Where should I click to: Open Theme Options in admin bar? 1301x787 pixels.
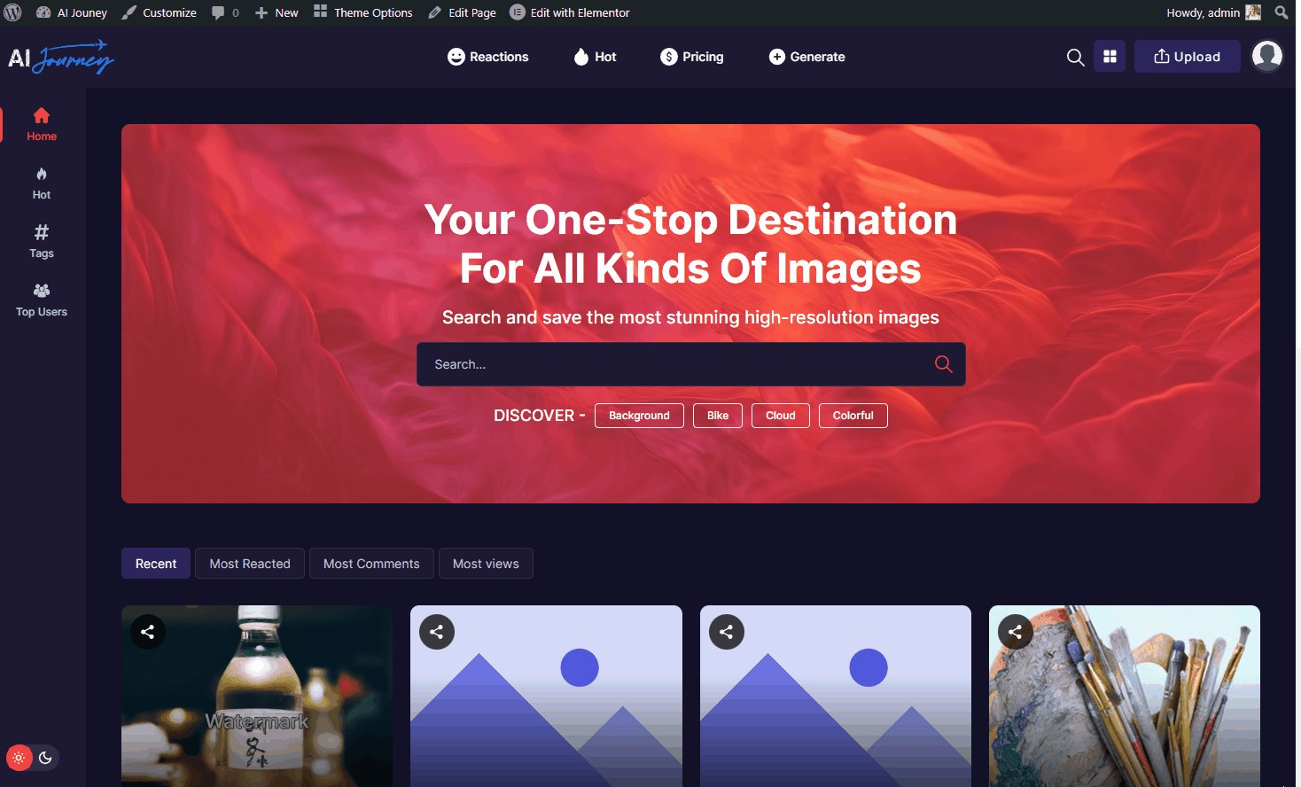pos(363,12)
